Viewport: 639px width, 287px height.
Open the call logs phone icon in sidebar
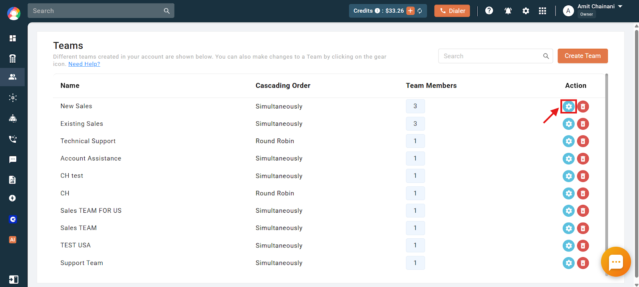[13, 139]
